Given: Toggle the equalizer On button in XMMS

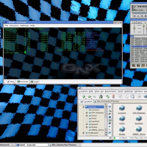Looking at the screenshot, I should [x=135, y=22].
